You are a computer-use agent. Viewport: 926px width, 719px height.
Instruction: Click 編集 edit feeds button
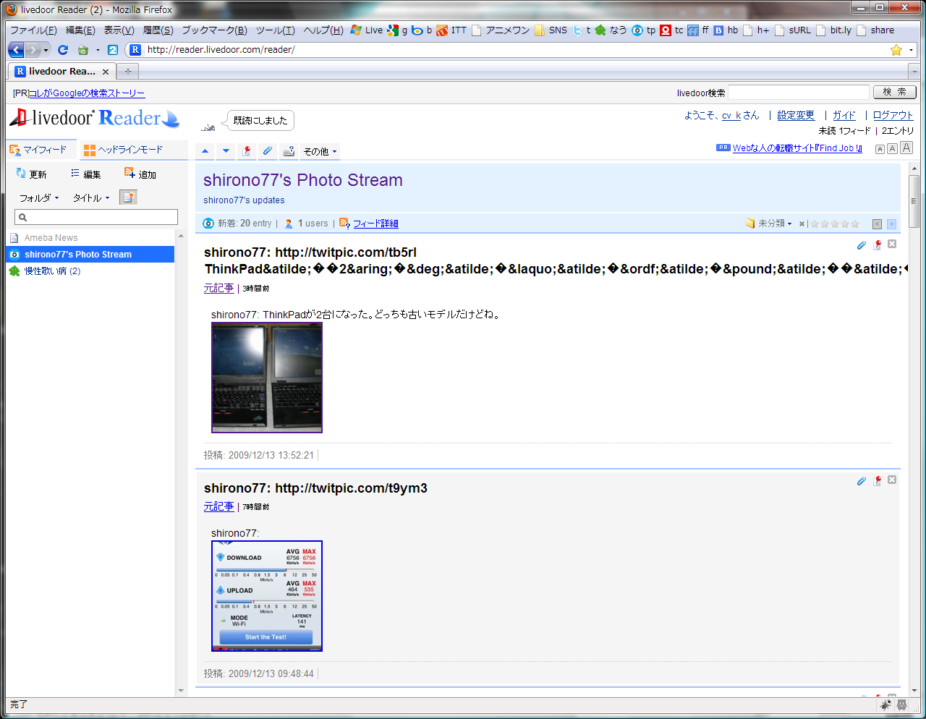pos(85,174)
